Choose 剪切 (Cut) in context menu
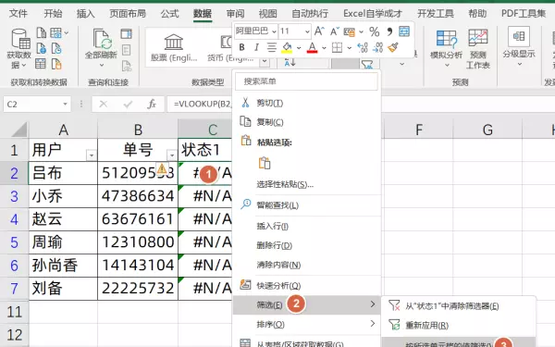 [306, 103]
